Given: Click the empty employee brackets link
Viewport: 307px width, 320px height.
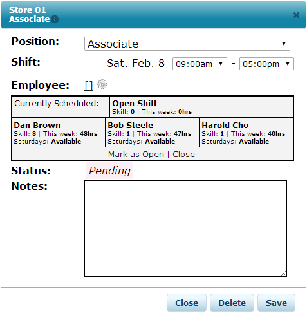Looking at the screenshot, I should pos(89,86).
